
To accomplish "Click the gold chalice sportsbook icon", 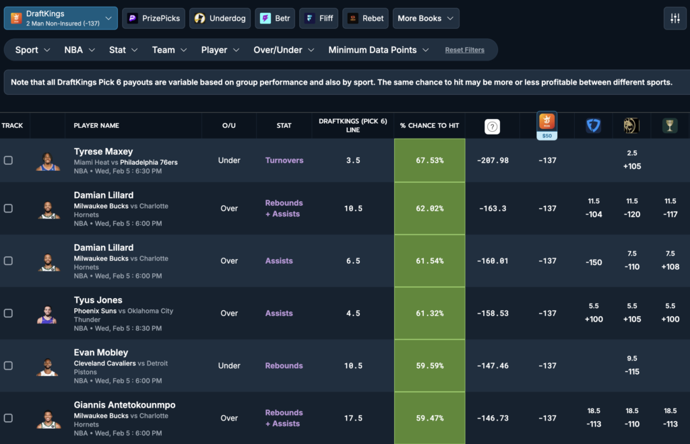I will click(670, 126).
